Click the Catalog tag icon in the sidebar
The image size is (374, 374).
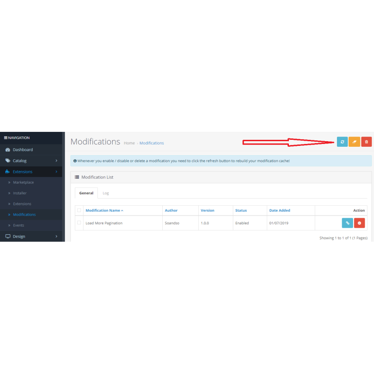click(7, 161)
